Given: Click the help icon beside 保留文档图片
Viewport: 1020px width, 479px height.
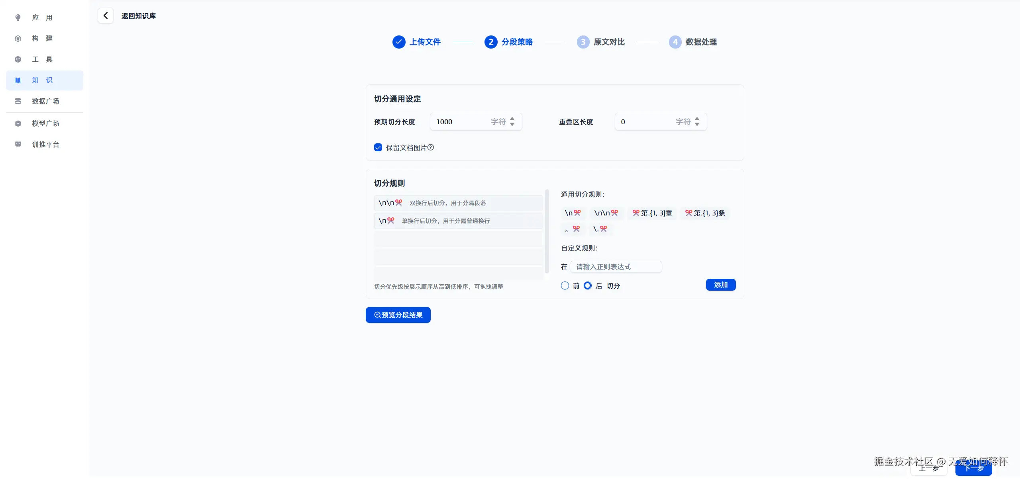Looking at the screenshot, I should click(430, 147).
